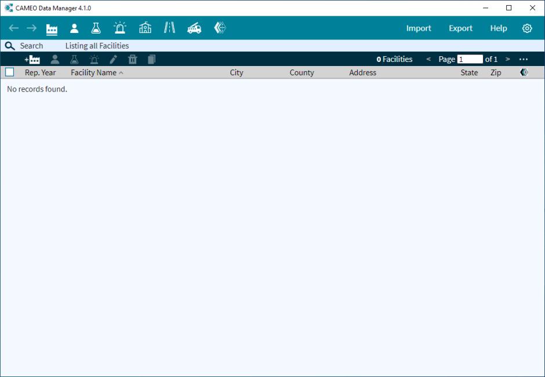Open the Export menu
This screenshot has height=377, width=545.
pyautogui.click(x=460, y=28)
